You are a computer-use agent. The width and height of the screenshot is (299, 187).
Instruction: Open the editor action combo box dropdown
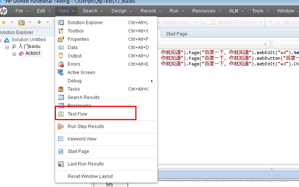pyautogui.click(x=265, y=45)
